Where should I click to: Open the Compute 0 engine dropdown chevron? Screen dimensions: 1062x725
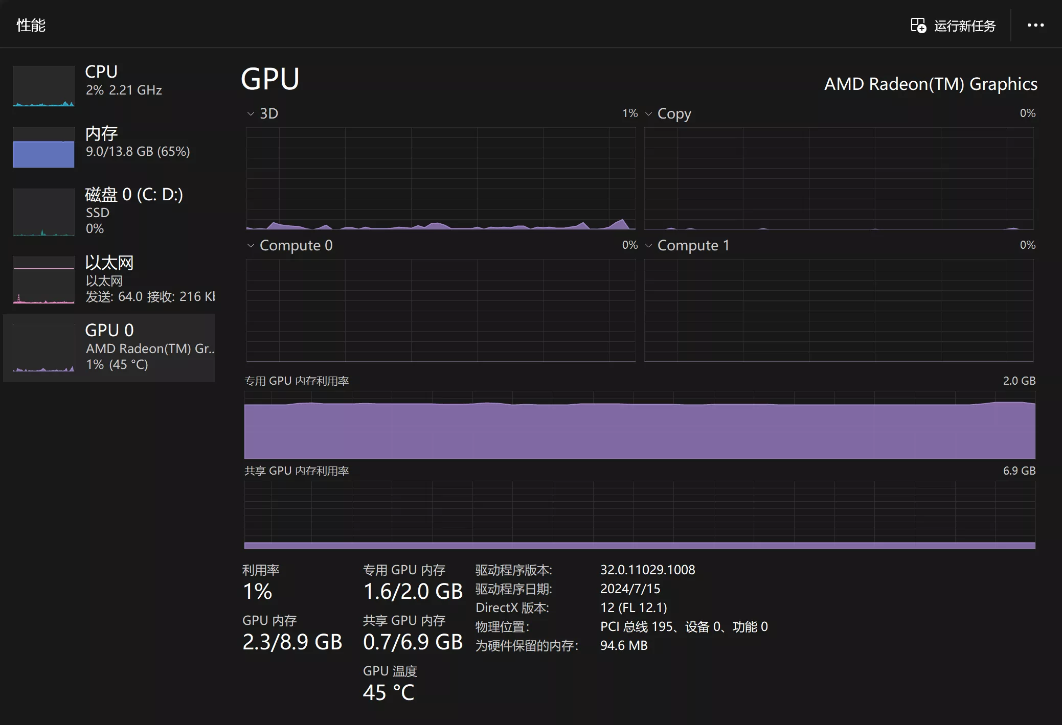251,245
